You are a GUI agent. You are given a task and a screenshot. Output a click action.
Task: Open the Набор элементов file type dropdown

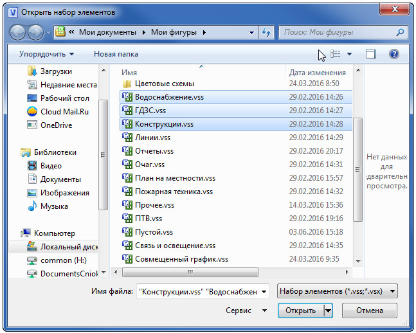tap(337, 291)
